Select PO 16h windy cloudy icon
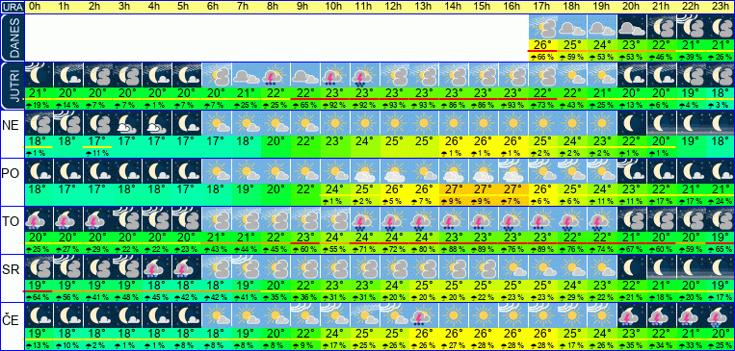 point(513,171)
